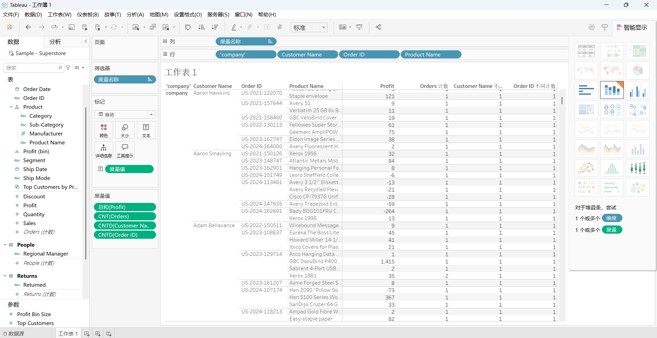This screenshot has width=657, height=338.
Task: Click the Tableau start page icon
Action: tap(10, 27)
